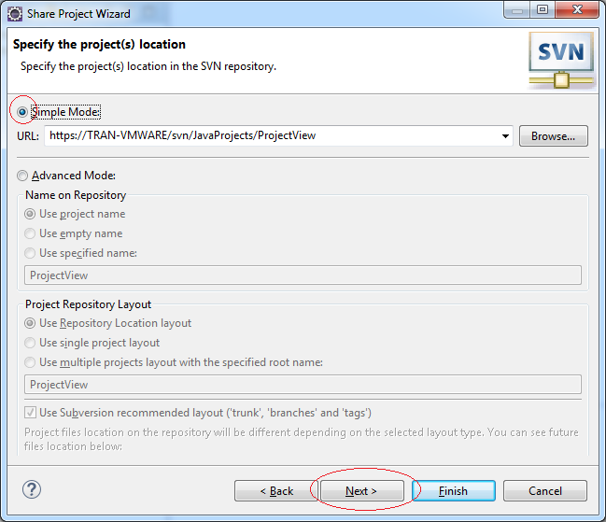This screenshot has width=606, height=522.
Task: Close the wizard window with X
Action: click(577, 9)
